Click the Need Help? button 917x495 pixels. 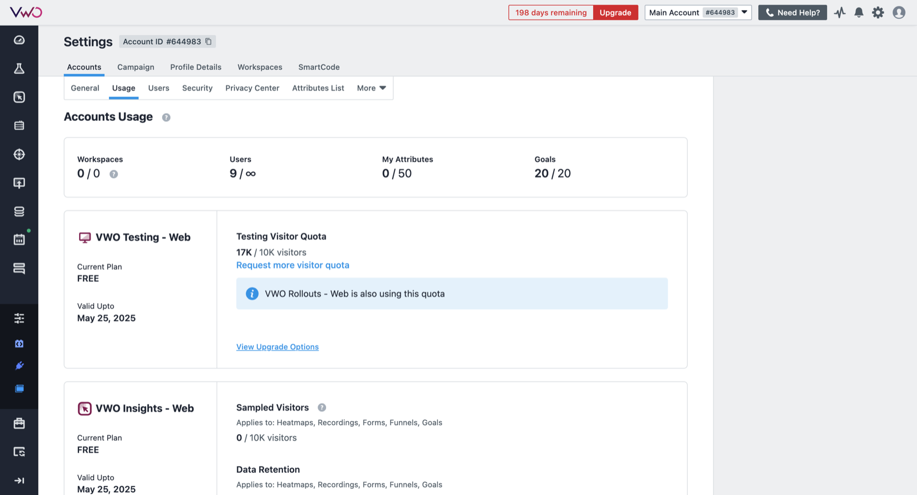[x=793, y=13]
